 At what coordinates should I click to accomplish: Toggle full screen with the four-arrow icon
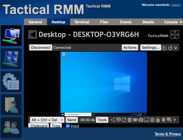point(175,35)
